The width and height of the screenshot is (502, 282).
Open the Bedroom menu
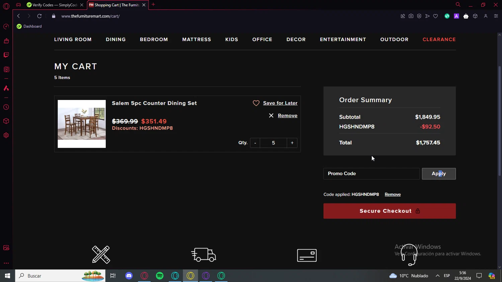pyautogui.click(x=154, y=39)
